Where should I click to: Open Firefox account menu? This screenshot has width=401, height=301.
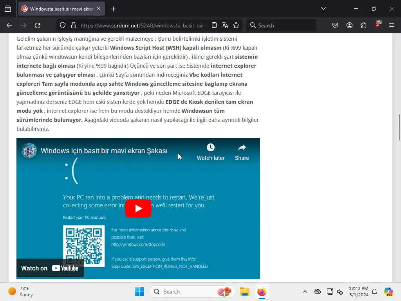(x=349, y=25)
